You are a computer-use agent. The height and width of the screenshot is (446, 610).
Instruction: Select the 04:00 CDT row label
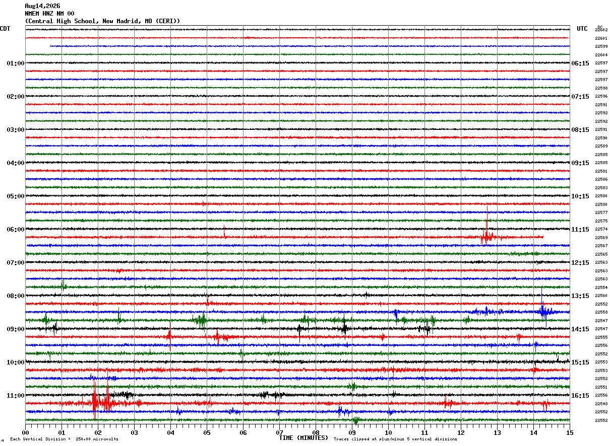click(x=16, y=163)
